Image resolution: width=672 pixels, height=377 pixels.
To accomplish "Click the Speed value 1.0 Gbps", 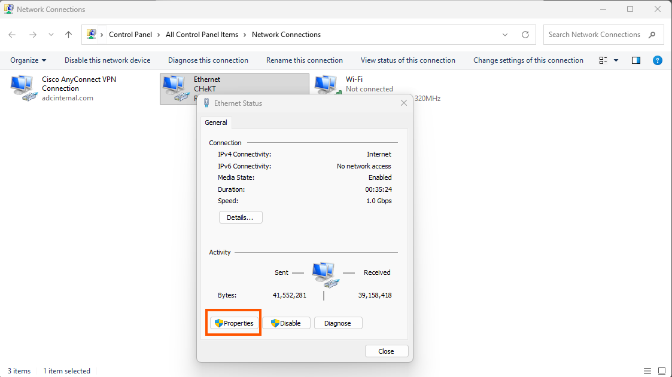I will (x=379, y=201).
